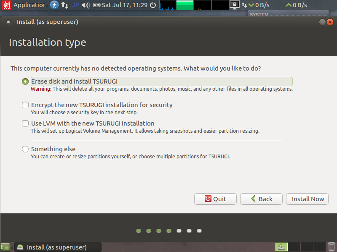337x252 pixels.
Task: Click the power button icon in the panel
Action: pos(153,5)
